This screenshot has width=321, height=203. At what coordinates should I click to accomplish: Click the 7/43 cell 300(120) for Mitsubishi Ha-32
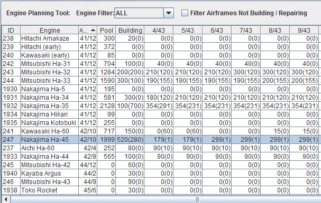(246, 72)
